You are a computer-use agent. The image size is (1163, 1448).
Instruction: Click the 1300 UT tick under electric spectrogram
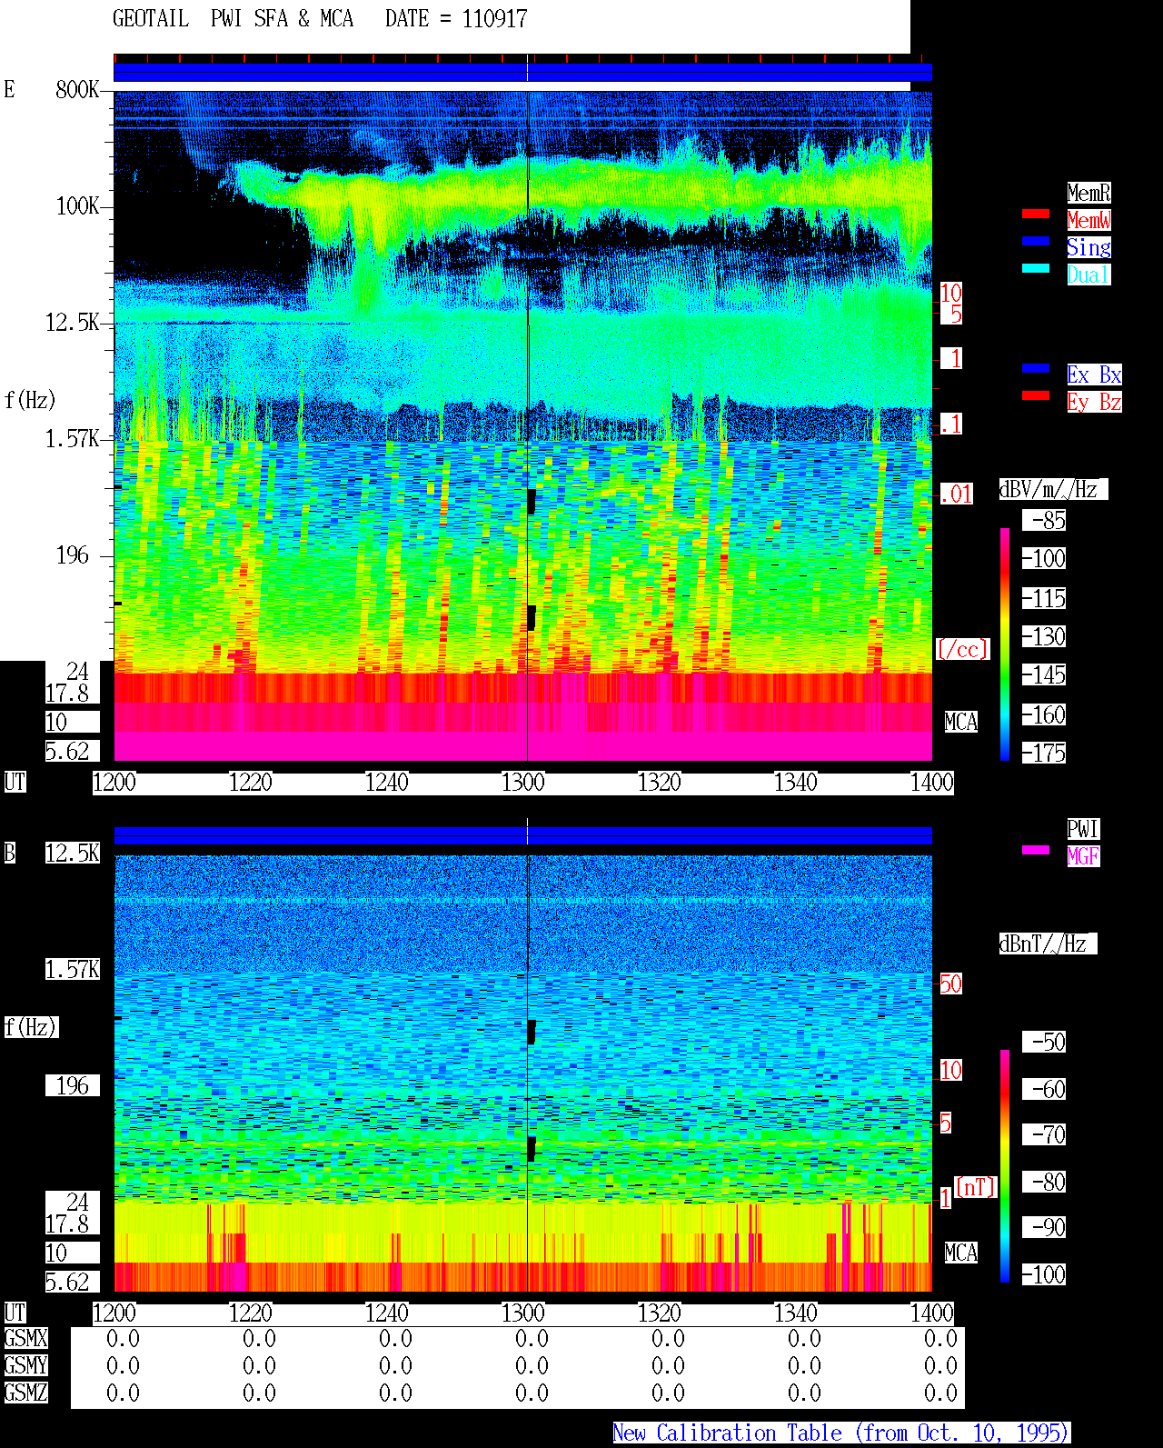(x=523, y=783)
